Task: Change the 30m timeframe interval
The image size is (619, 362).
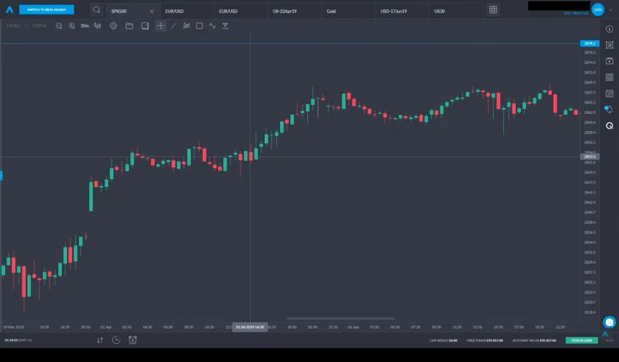Action: pyautogui.click(x=84, y=26)
